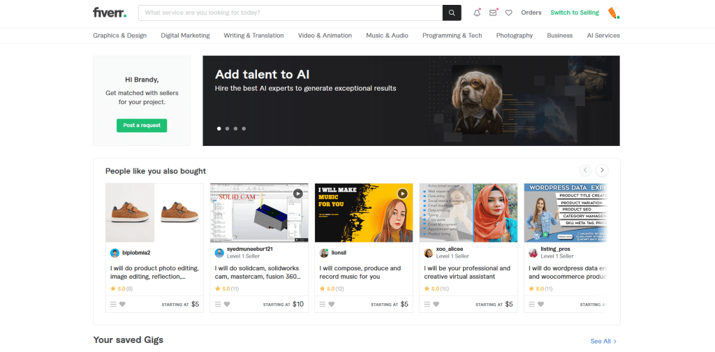Open Graphics & Design category

coord(120,36)
